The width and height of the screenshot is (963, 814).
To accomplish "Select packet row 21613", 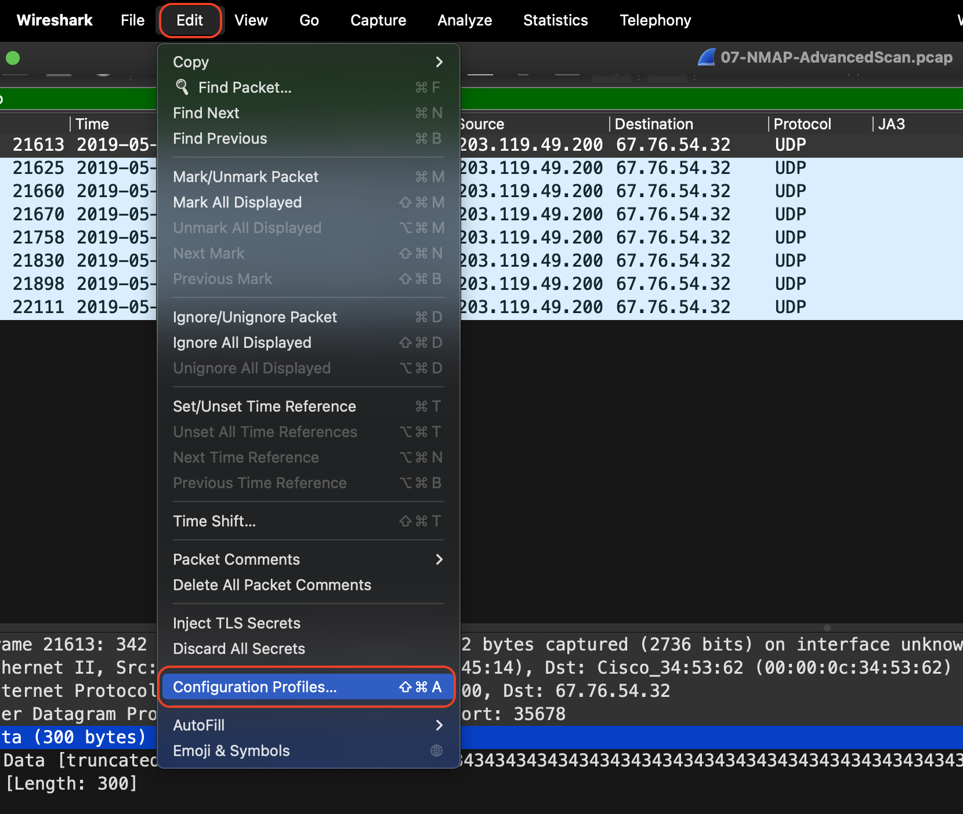I will coord(481,145).
